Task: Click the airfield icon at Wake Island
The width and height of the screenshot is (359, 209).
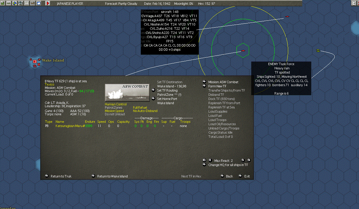Action: [39, 59]
